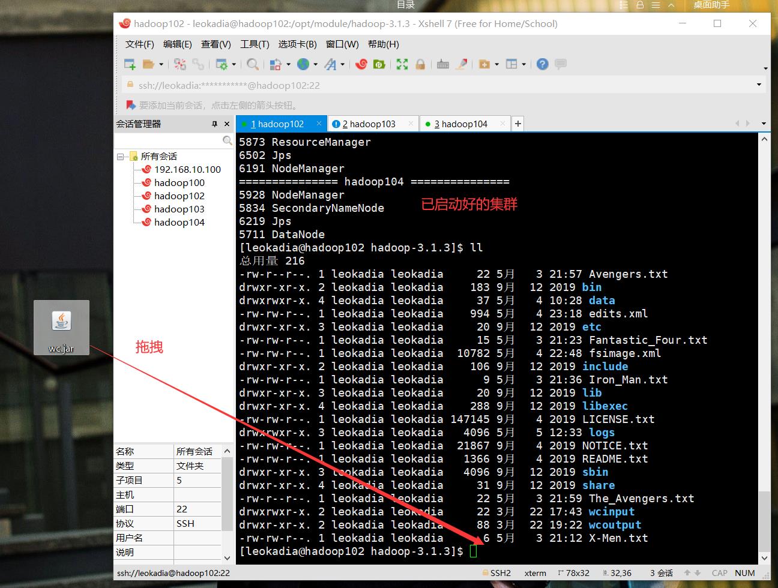Click the Find magnifier toolbar icon
Image resolution: width=778 pixels, height=588 pixels.
click(x=253, y=64)
